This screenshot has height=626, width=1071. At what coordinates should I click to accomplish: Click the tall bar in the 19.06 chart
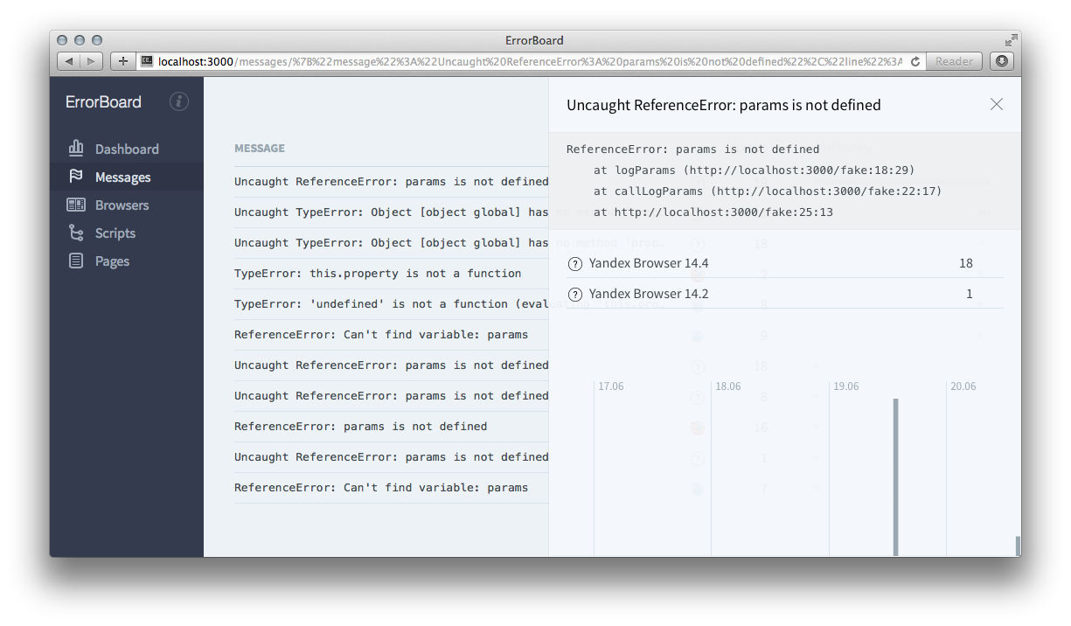coord(896,476)
